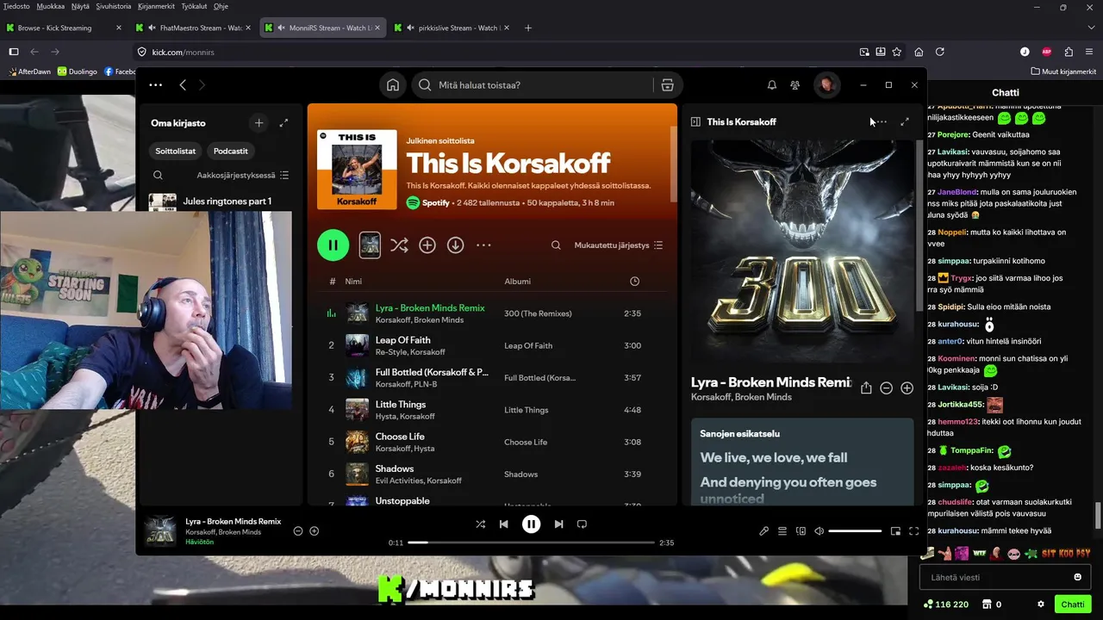The height and width of the screenshot is (620, 1103).
Task: Switch to Browse - Kick Streaming tab
Action: point(65,28)
